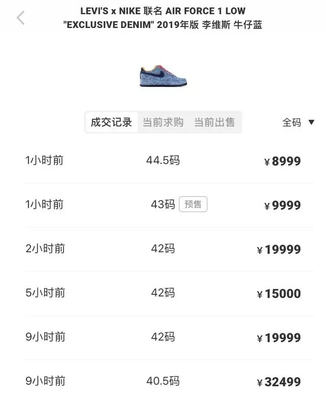Open the 2小时前 42码 transaction row

pos(169,249)
